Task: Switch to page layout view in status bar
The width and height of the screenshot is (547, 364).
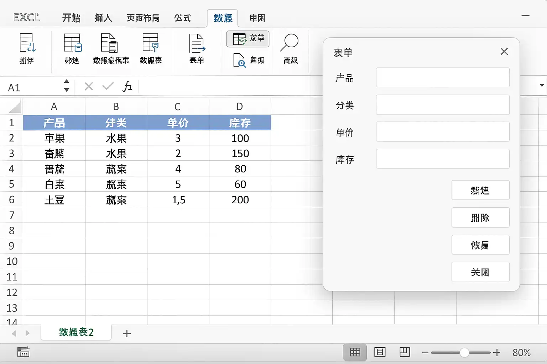Action: pyautogui.click(x=380, y=352)
